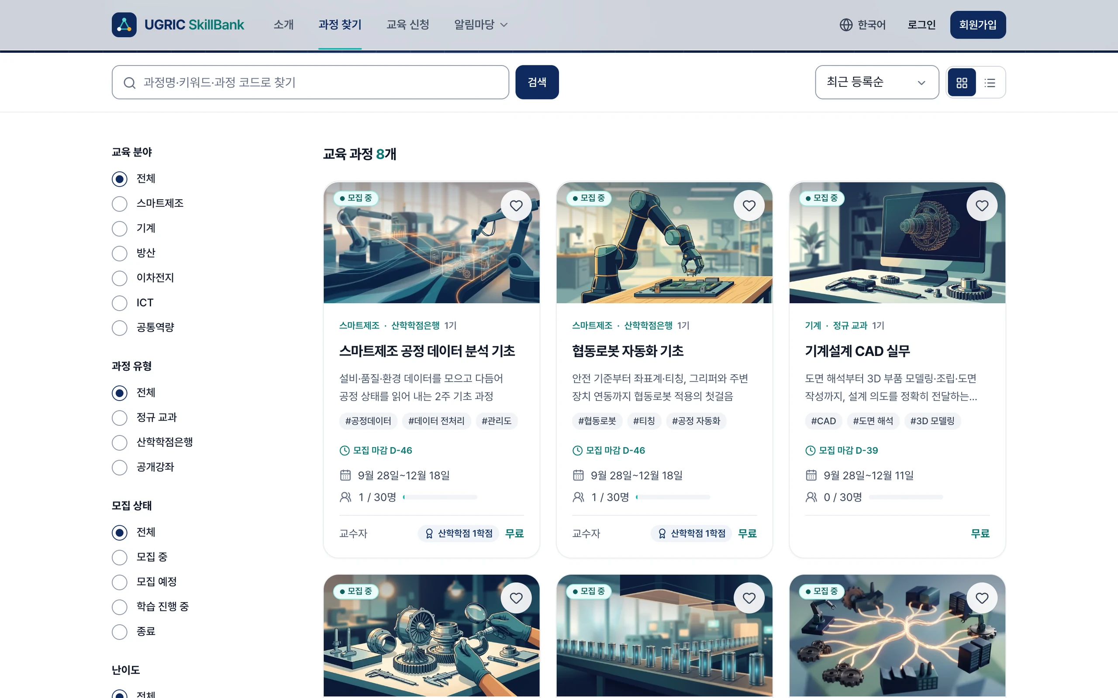Select 공개강좌 course type radio
This screenshot has height=698, width=1118.
120,467
